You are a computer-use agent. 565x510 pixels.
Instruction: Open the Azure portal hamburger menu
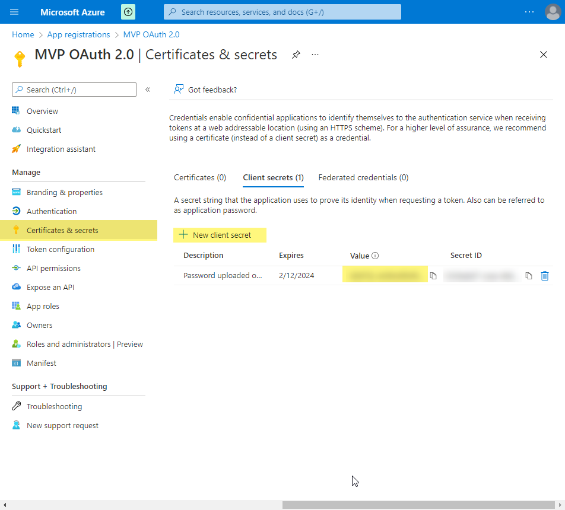[x=14, y=12]
